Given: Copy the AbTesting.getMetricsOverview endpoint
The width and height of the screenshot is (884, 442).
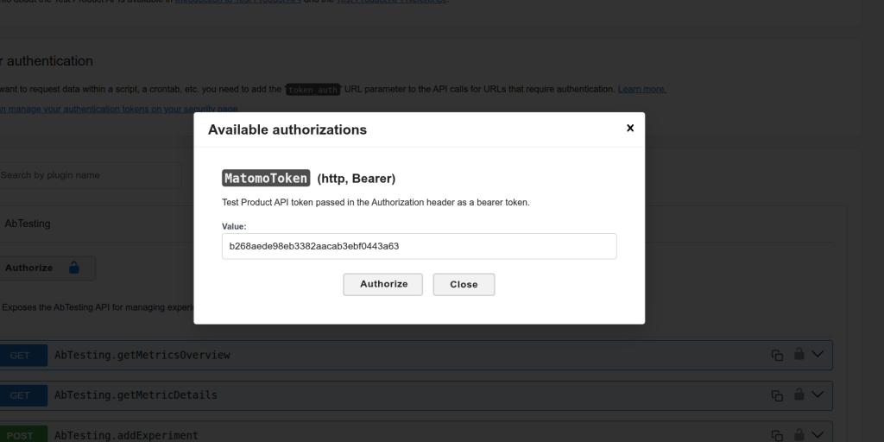Looking at the screenshot, I should point(777,355).
